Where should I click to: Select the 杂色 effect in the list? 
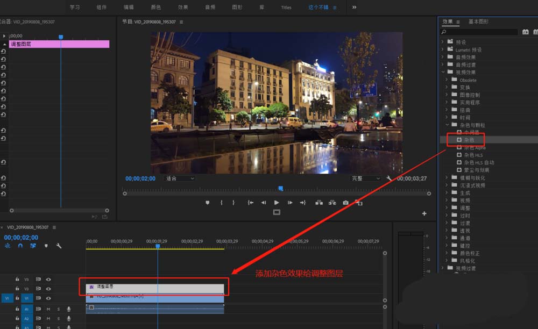[469, 140]
